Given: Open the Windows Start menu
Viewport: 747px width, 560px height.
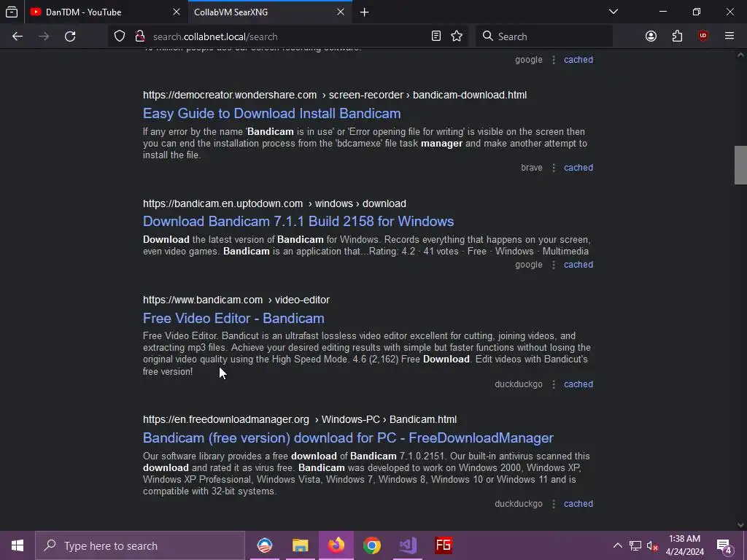Looking at the screenshot, I should coord(18,545).
